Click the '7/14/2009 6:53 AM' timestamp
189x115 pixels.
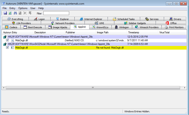tap(138, 44)
